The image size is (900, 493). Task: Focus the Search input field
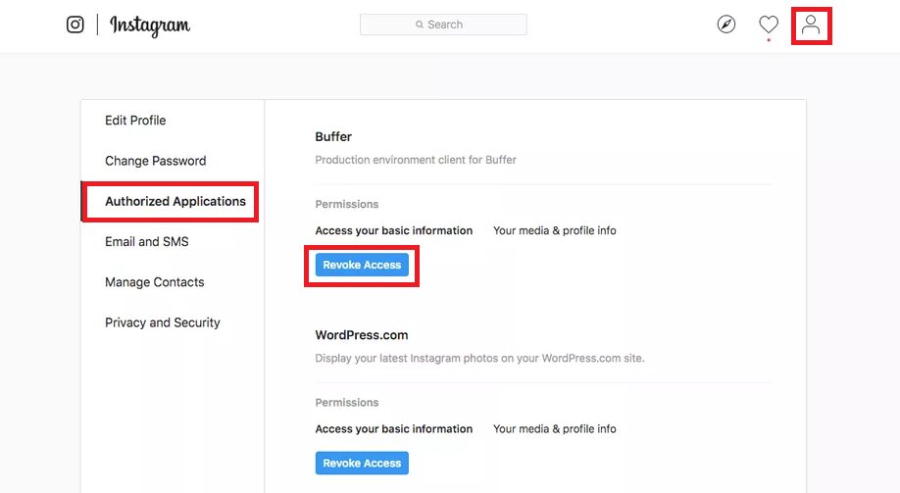click(x=443, y=25)
